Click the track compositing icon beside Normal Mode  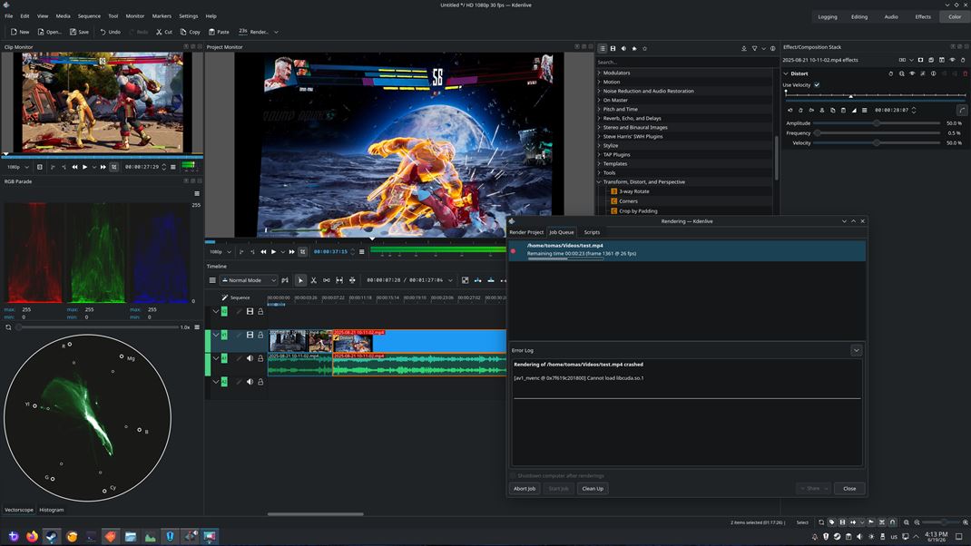tap(285, 280)
